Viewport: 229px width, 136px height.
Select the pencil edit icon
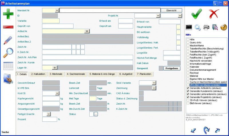pyautogui.click(x=8, y=40)
